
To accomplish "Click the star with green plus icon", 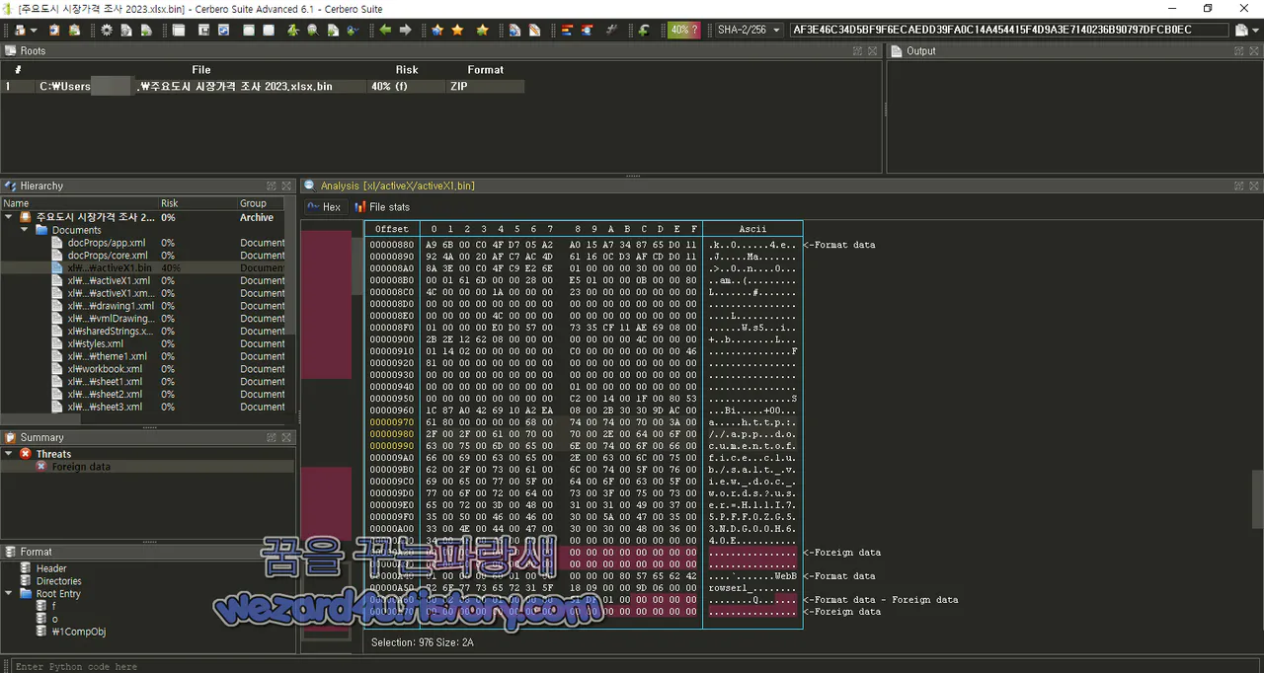I will click(x=482, y=30).
